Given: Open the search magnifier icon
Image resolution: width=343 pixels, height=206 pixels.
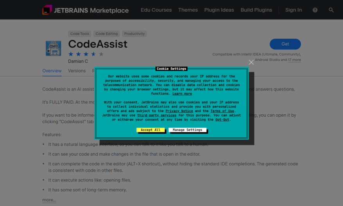Looking at the screenshot, I should point(331,10).
